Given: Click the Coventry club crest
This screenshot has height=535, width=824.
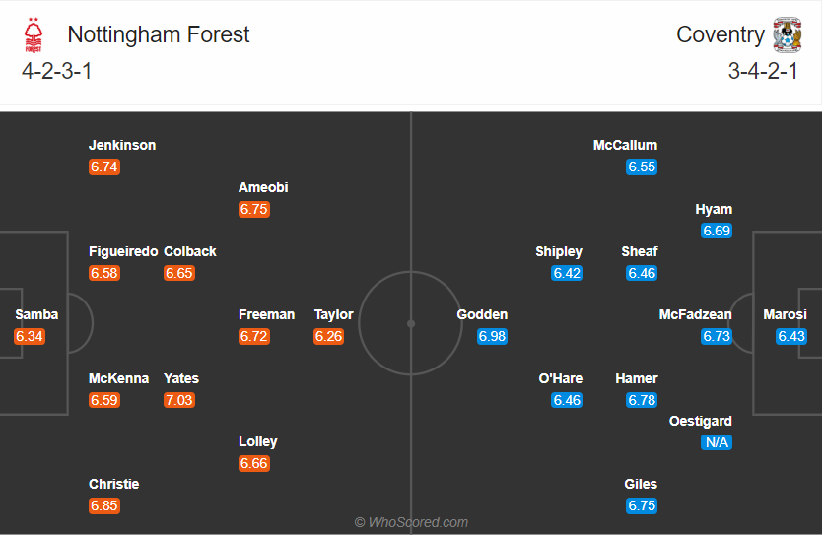Looking at the screenshot, I should click(787, 35).
